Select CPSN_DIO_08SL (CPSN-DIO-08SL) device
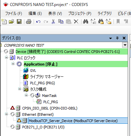The width and height of the screenshot is (131, 136). [50, 108]
